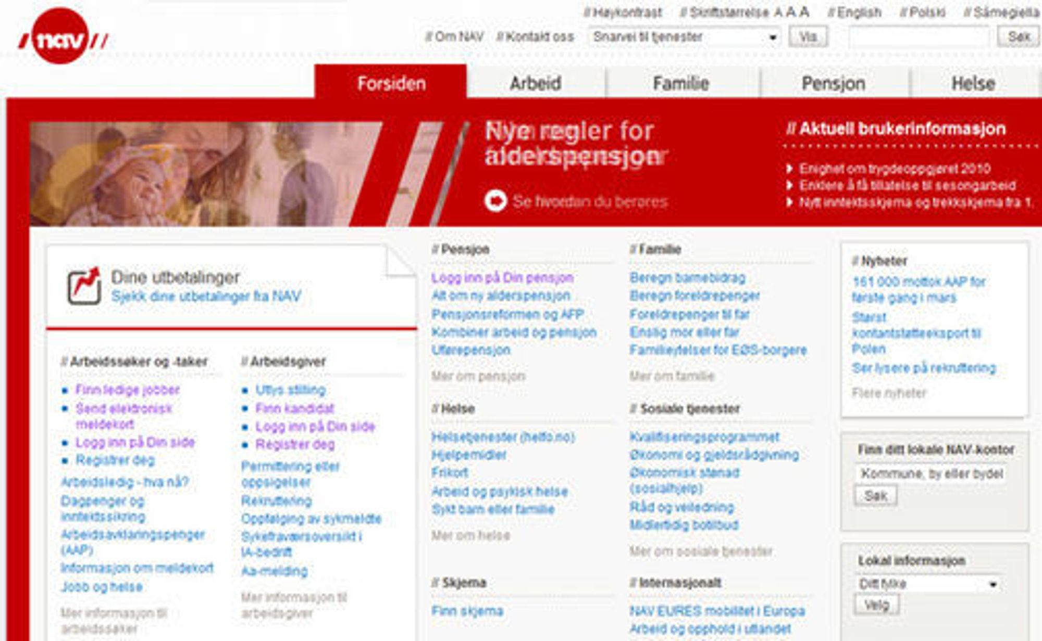
Task: Open Uførepensjon link
Action: point(471,350)
